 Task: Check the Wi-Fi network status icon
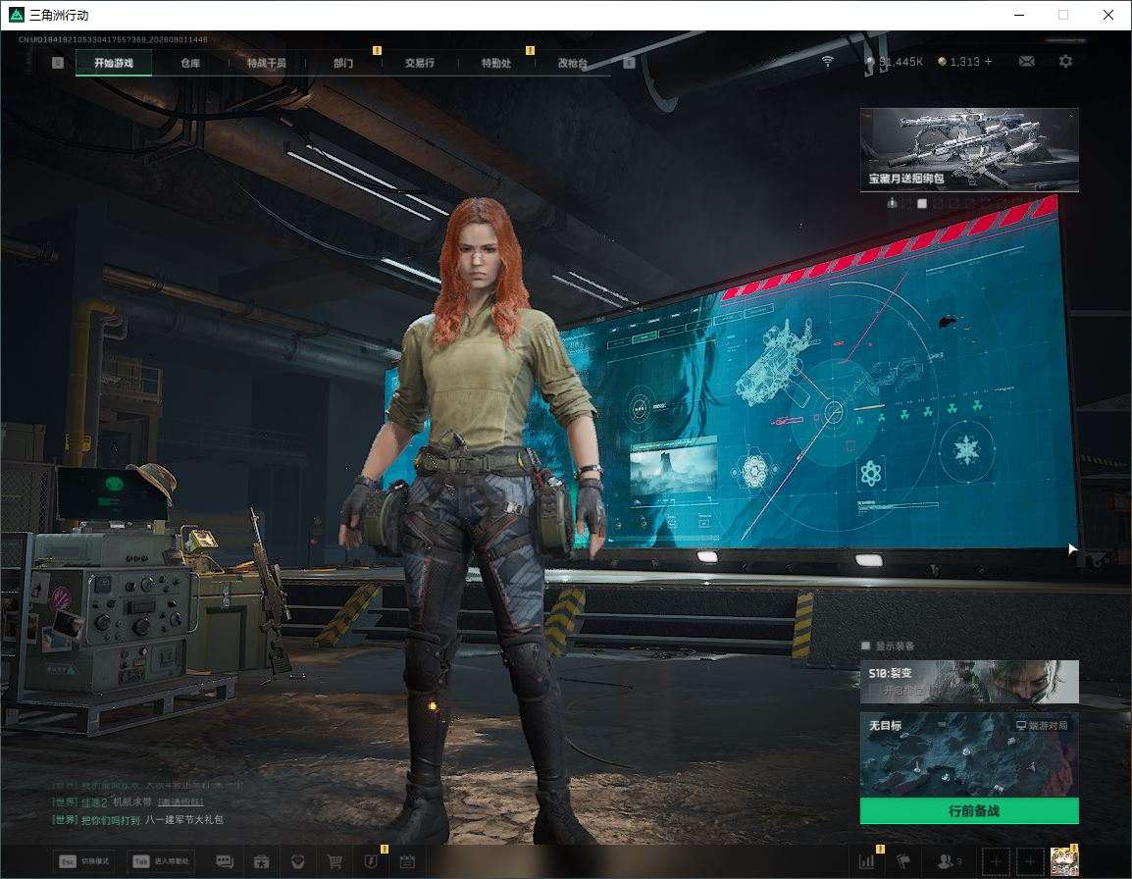pyautogui.click(x=827, y=62)
